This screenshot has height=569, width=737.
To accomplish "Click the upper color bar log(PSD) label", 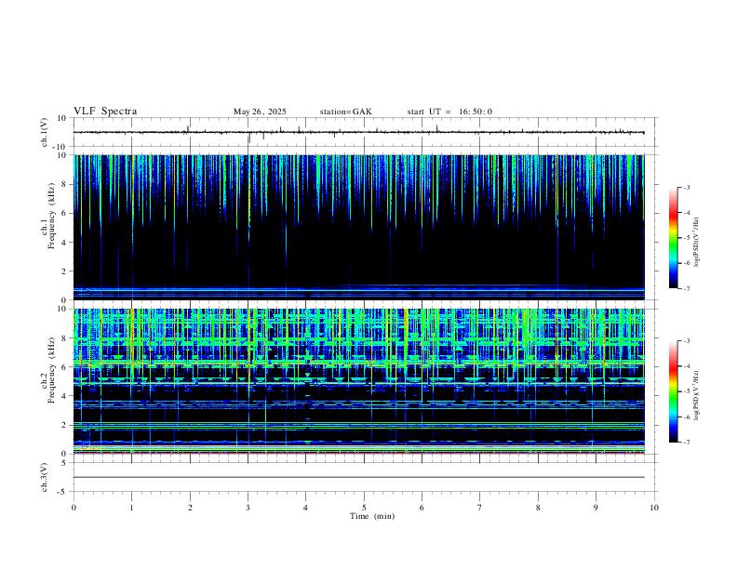I will [697, 242].
